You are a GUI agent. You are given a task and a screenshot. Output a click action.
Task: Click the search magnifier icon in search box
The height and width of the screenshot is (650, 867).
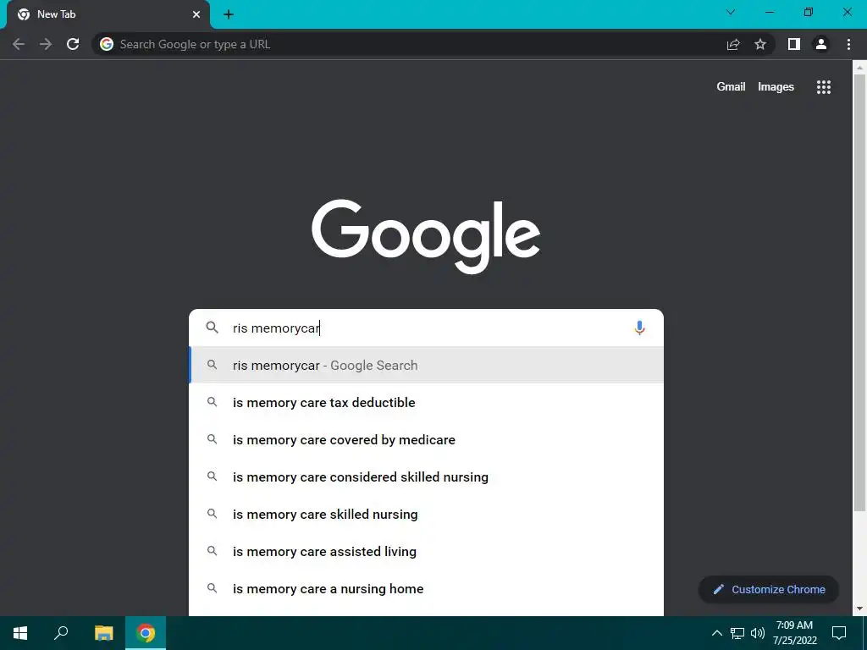coord(213,328)
